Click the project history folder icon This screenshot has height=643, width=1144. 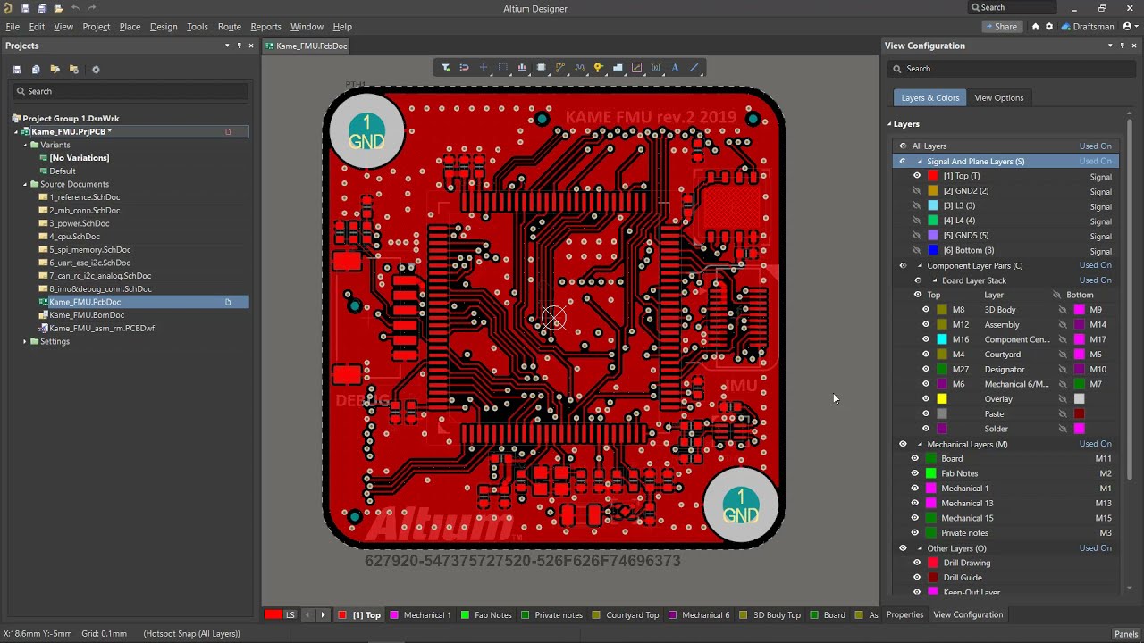click(x=74, y=70)
